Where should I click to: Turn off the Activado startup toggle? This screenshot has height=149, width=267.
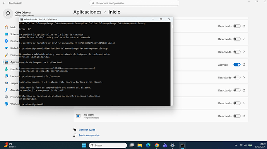237,64
